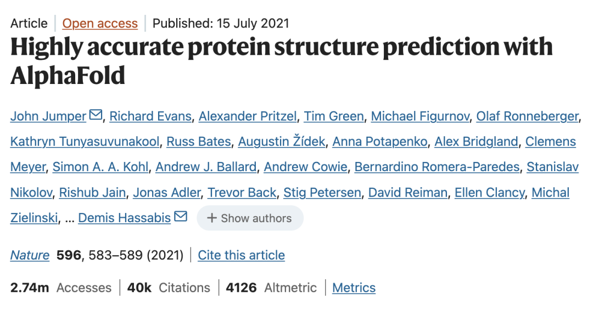Screen dimensions: 593x315
Task: Select author Richard Evans
Action: click(x=150, y=116)
